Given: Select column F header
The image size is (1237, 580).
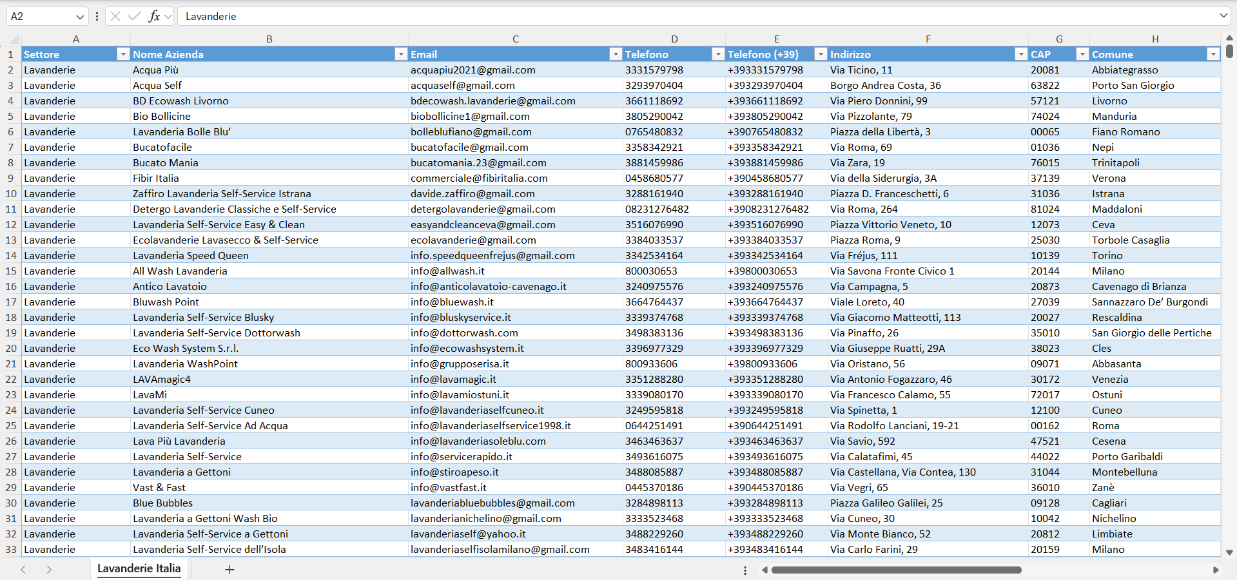Looking at the screenshot, I should coord(928,39).
